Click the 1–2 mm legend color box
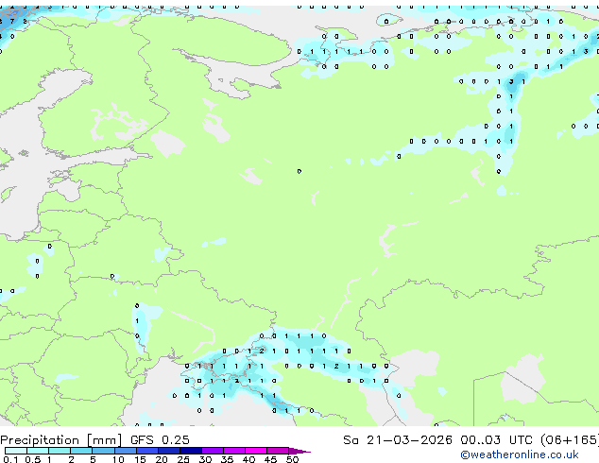The width and height of the screenshot is (599, 463). click(x=60, y=451)
